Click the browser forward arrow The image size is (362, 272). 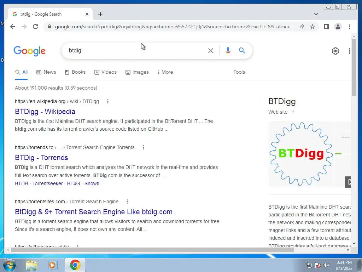tap(24, 27)
